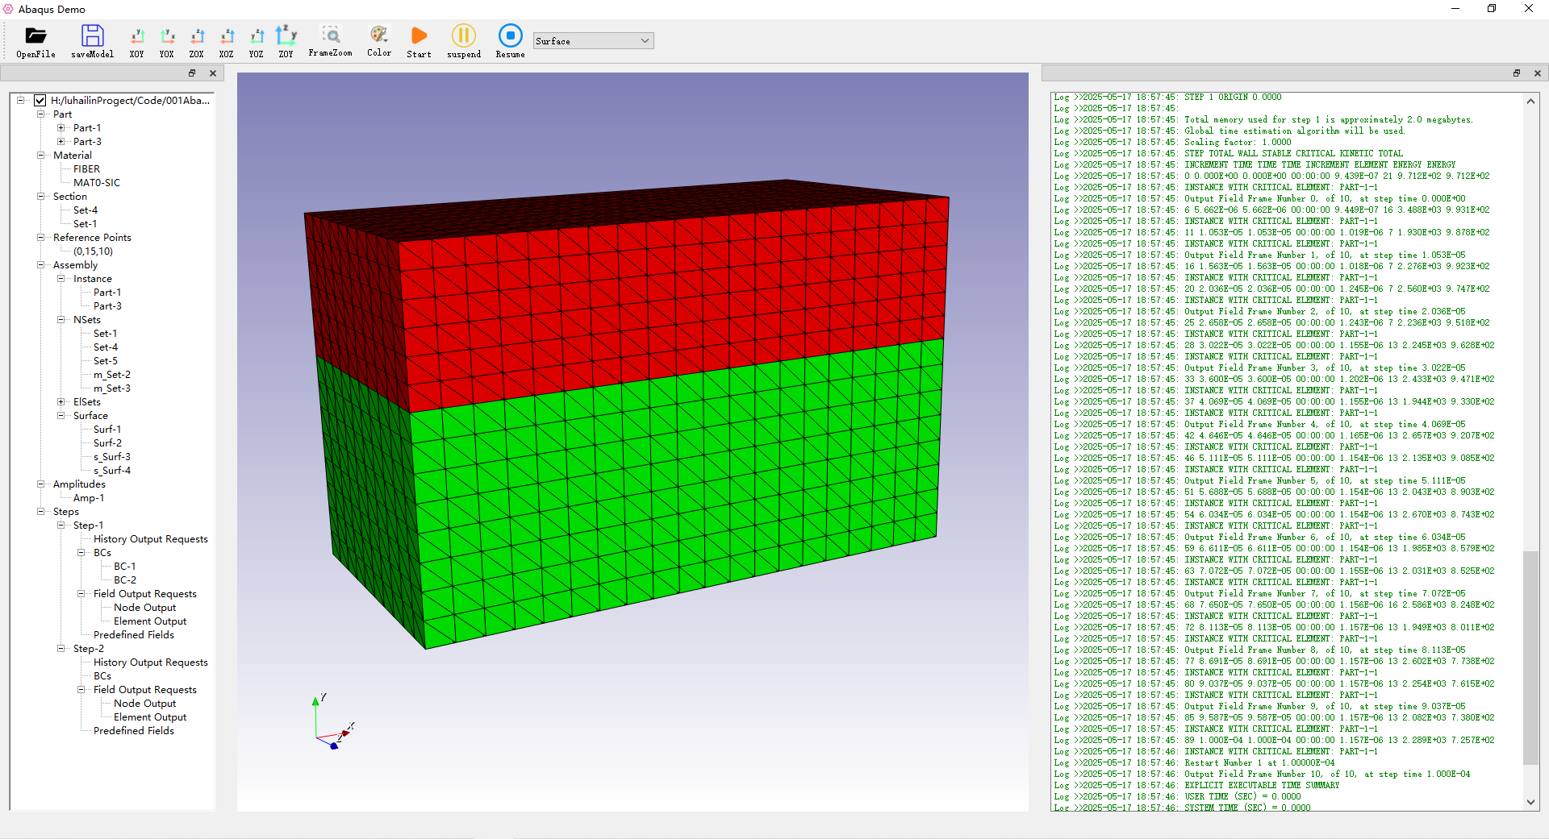
Task: Select Predefined Fields under Step-2
Action: [133, 731]
